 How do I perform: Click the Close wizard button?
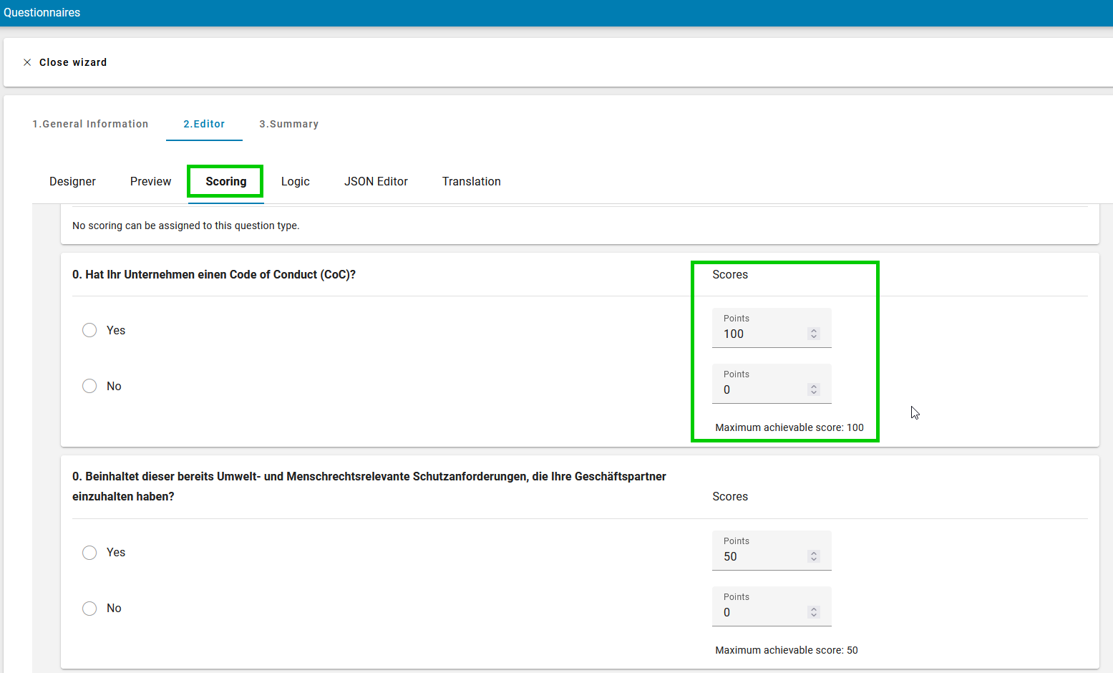72,62
